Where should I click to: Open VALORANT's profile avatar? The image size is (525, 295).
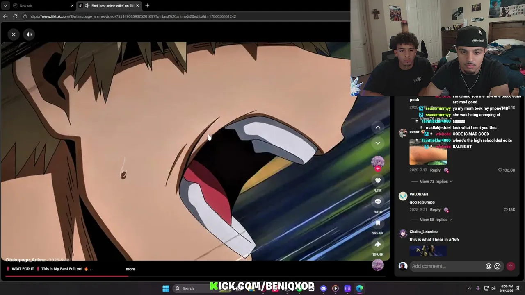click(x=403, y=196)
